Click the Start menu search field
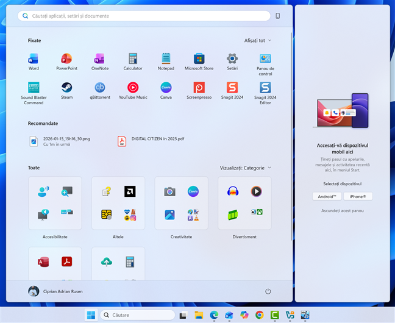 tap(144, 16)
